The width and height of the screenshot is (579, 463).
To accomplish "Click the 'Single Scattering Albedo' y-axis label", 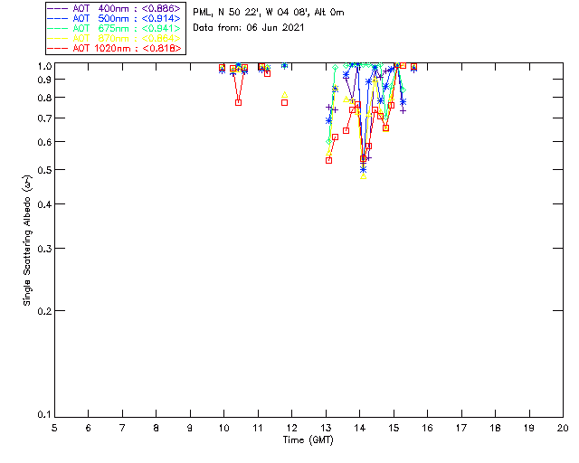I will point(27,241).
